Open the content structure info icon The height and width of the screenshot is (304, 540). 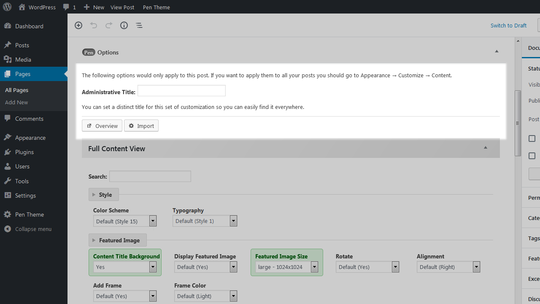click(124, 25)
